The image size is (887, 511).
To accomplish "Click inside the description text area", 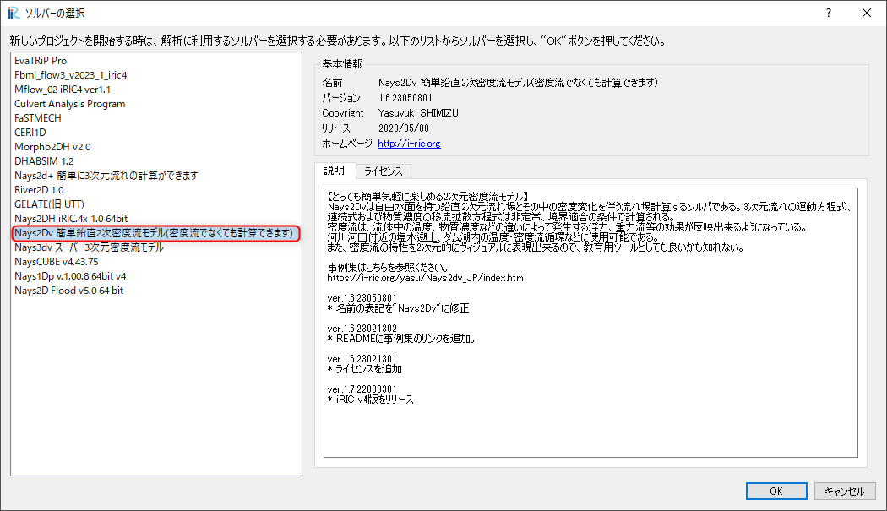I will pos(590,323).
